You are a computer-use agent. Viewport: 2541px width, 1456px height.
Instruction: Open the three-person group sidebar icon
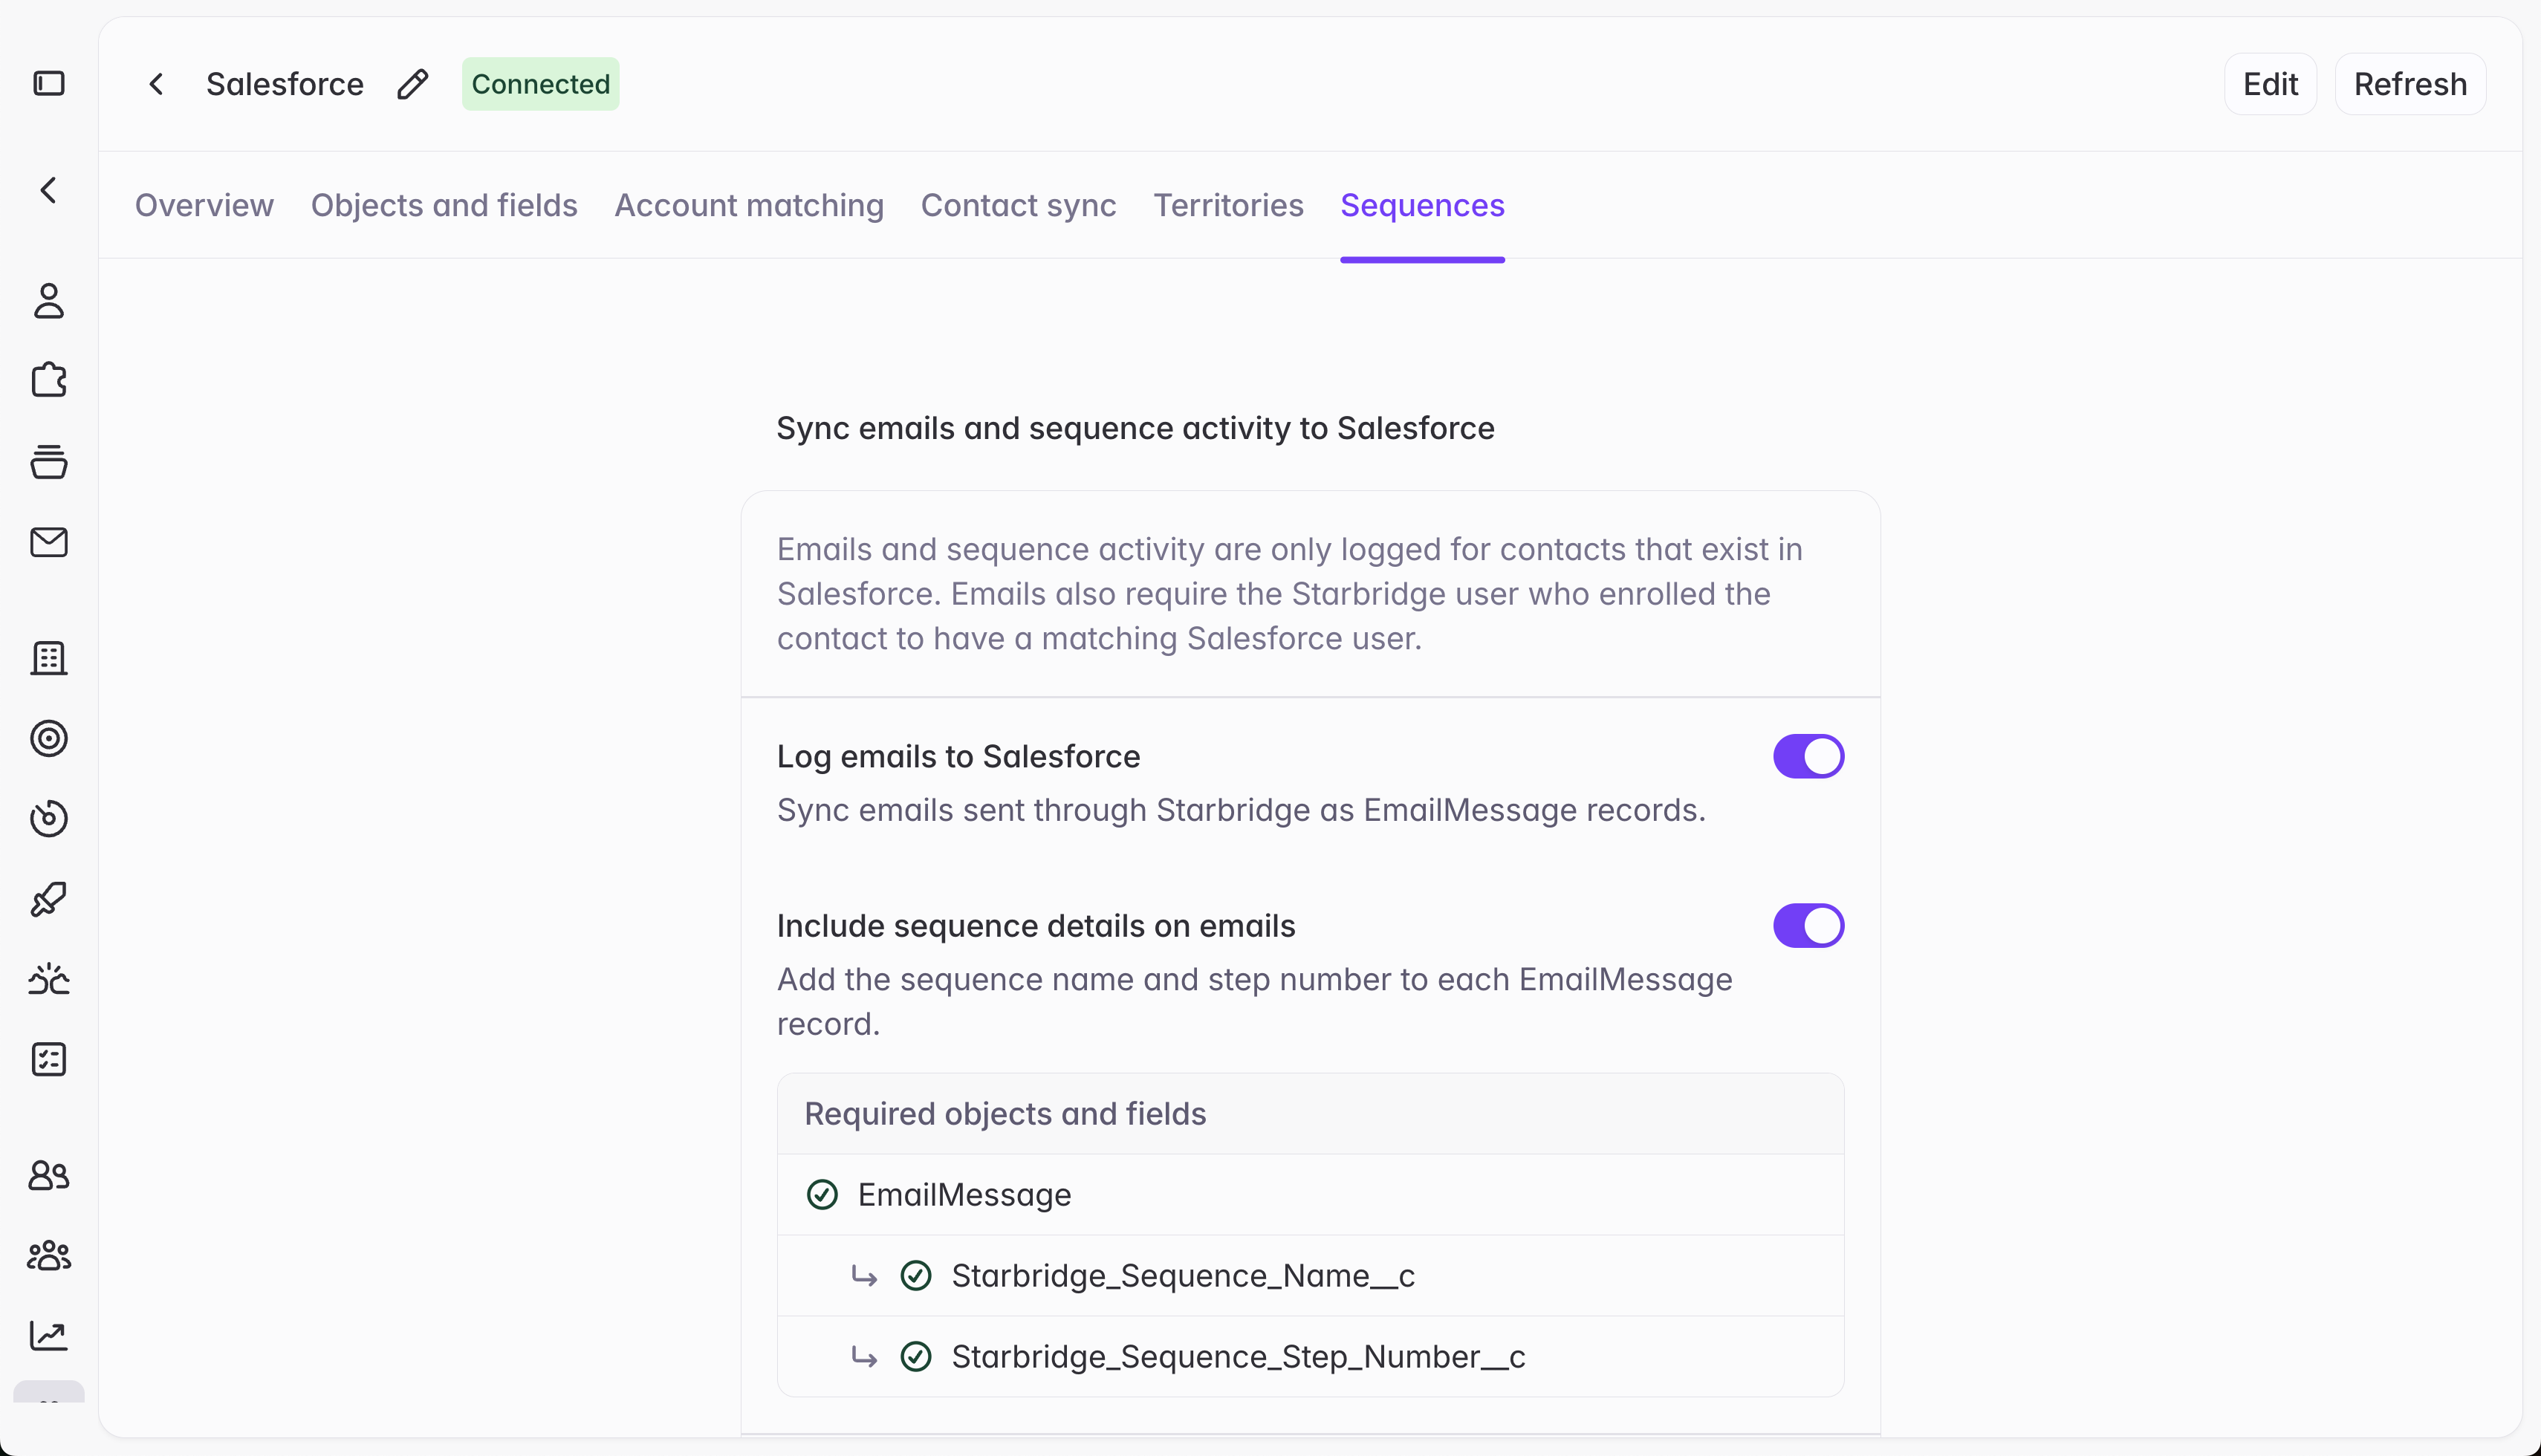click(x=49, y=1255)
